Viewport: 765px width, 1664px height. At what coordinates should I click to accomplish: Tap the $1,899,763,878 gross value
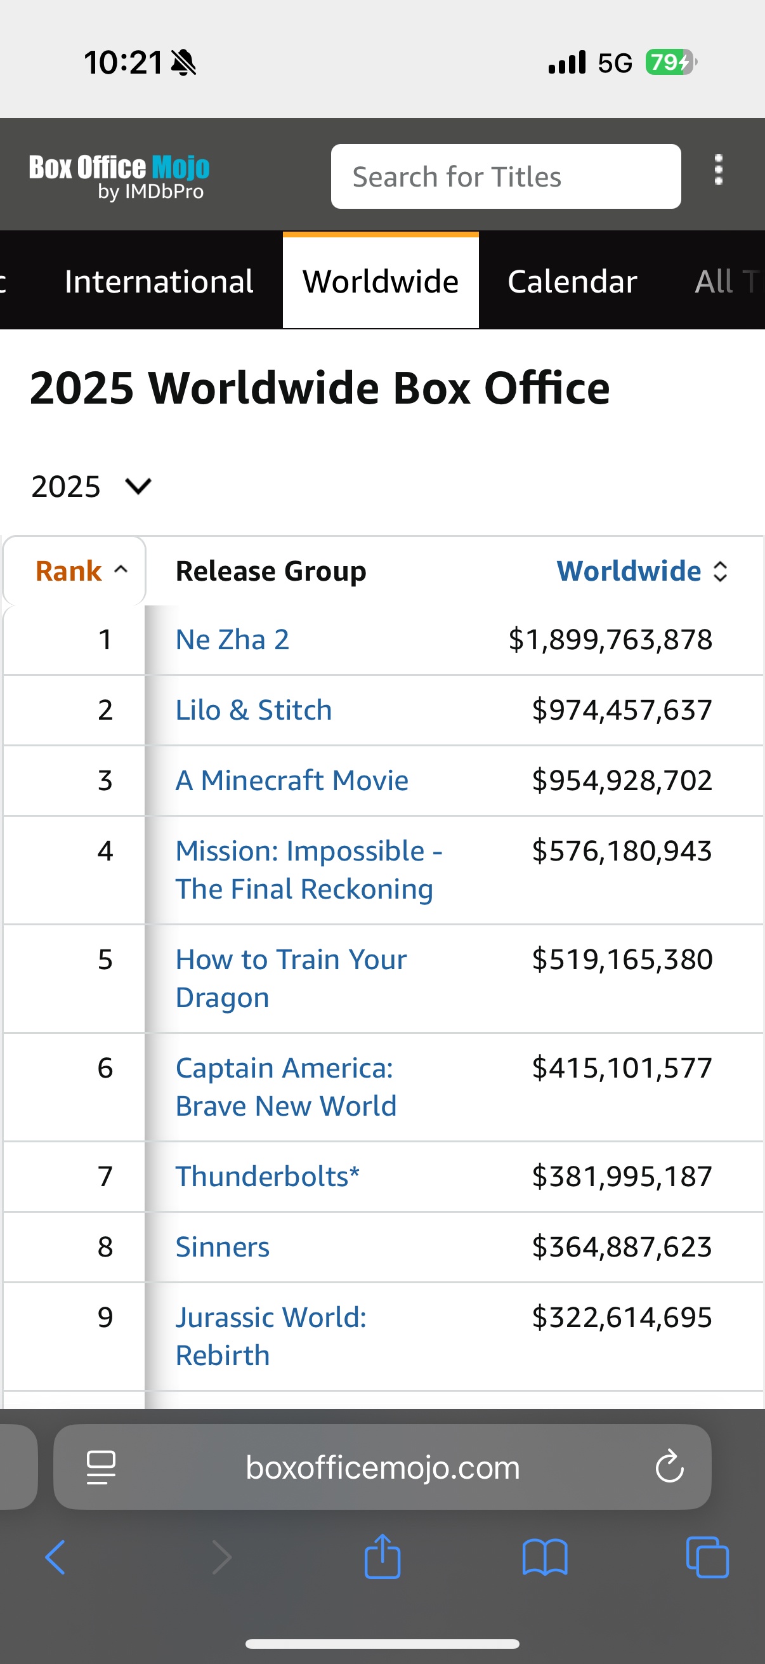pyautogui.click(x=610, y=640)
